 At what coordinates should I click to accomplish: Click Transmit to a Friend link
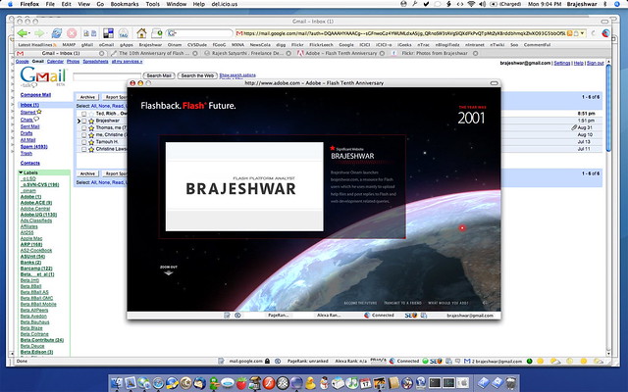[402, 303]
